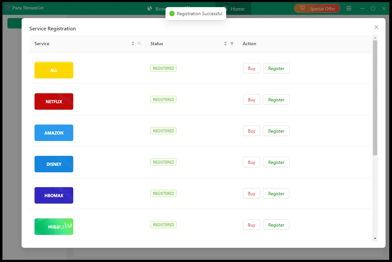Click Buy in the ALL row

pos(252,68)
